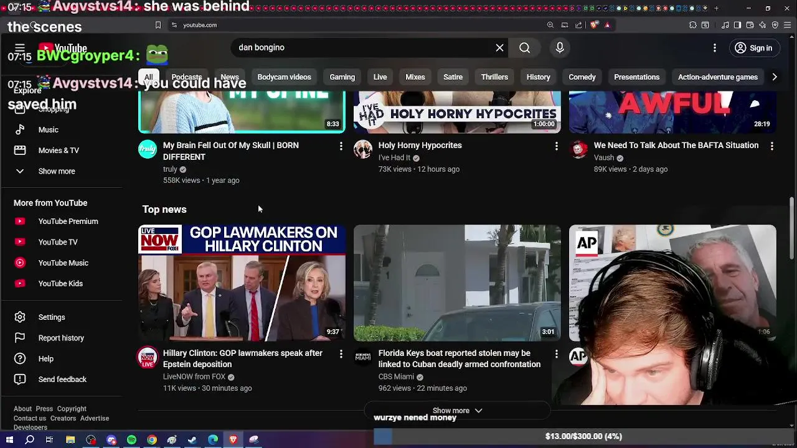This screenshot has height=448, width=797.
Task: Clear the search box with the X
Action: pos(499,48)
